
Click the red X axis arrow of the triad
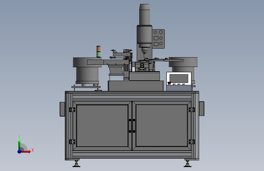click(26, 152)
